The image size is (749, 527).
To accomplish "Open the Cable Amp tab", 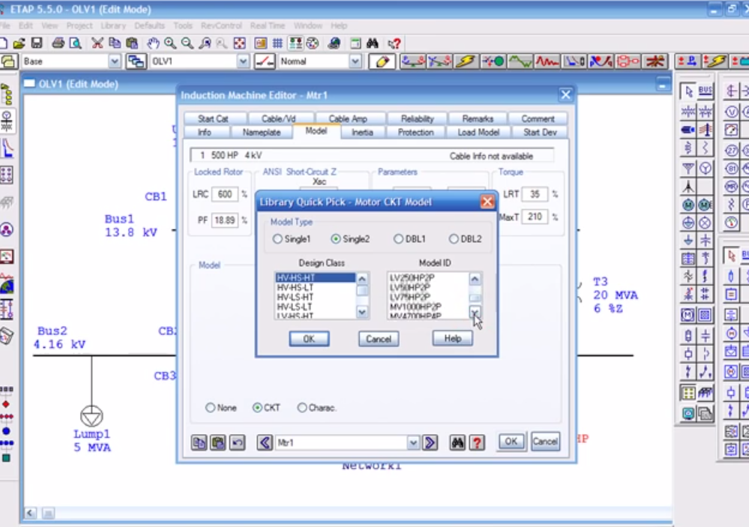I will point(348,118).
